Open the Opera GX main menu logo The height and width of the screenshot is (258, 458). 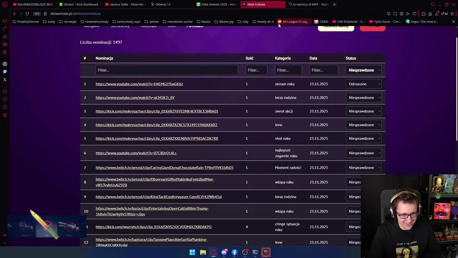click(x=5, y=4)
